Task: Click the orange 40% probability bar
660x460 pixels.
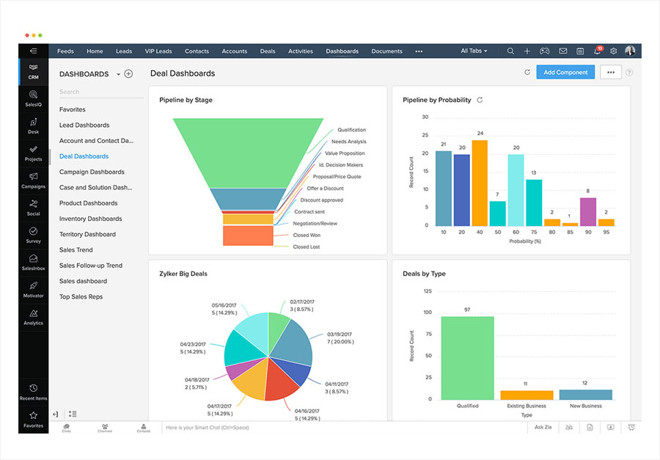Action: pyautogui.click(x=480, y=183)
